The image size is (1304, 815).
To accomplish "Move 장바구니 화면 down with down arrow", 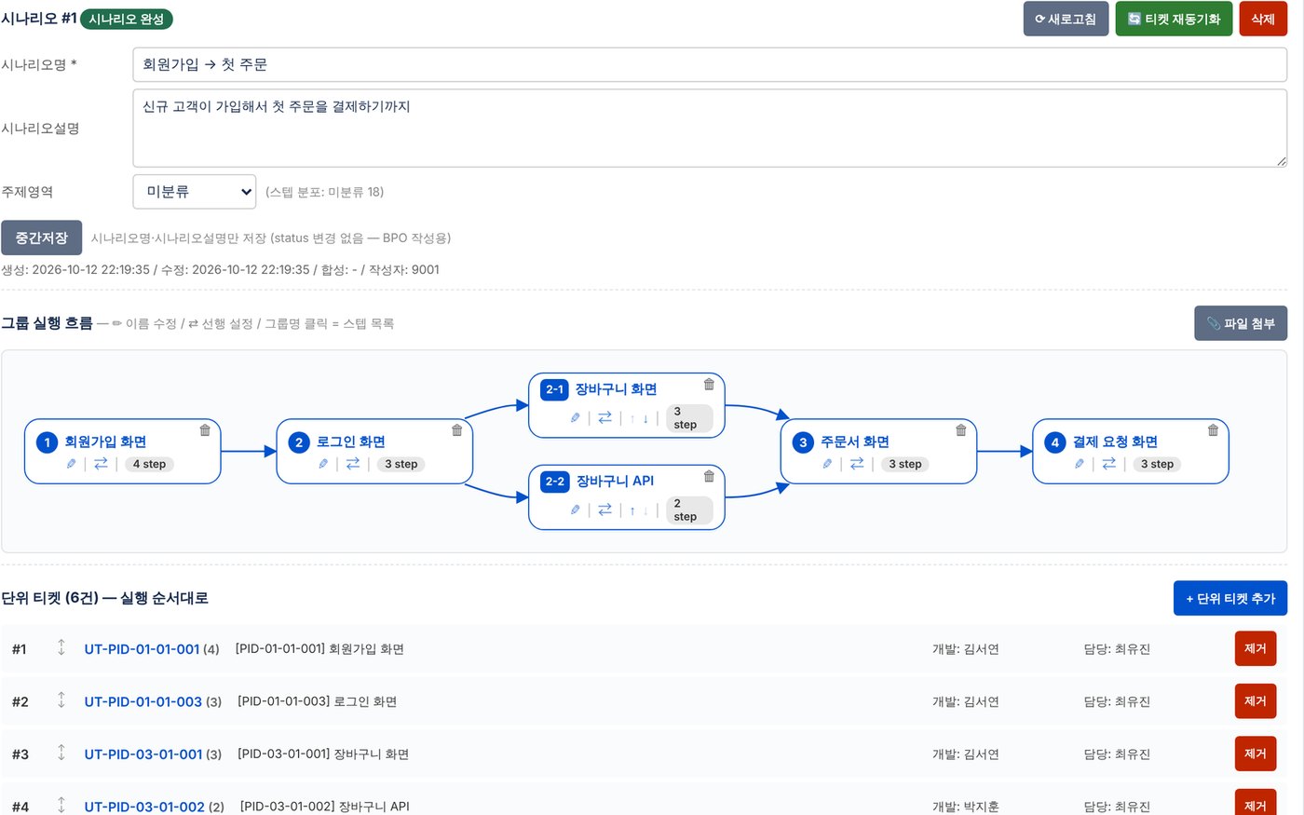I will (645, 418).
